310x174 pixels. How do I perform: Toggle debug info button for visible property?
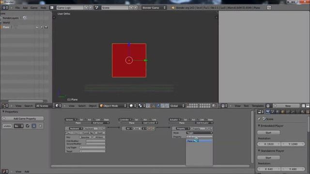pos(34,126)
